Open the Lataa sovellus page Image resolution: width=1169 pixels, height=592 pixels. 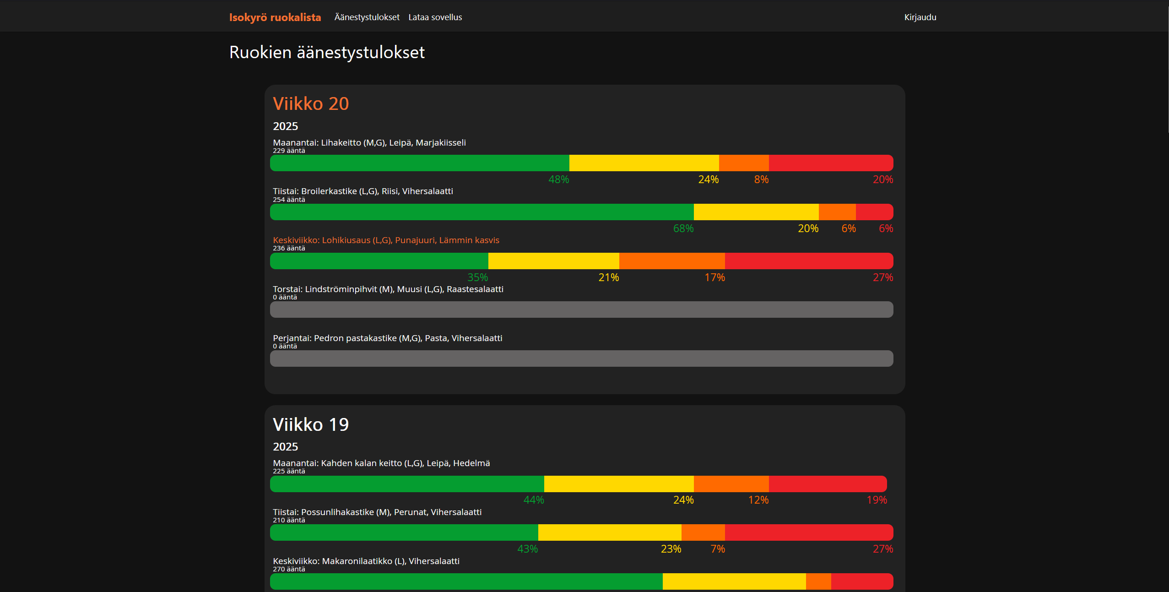click(435, 17)
